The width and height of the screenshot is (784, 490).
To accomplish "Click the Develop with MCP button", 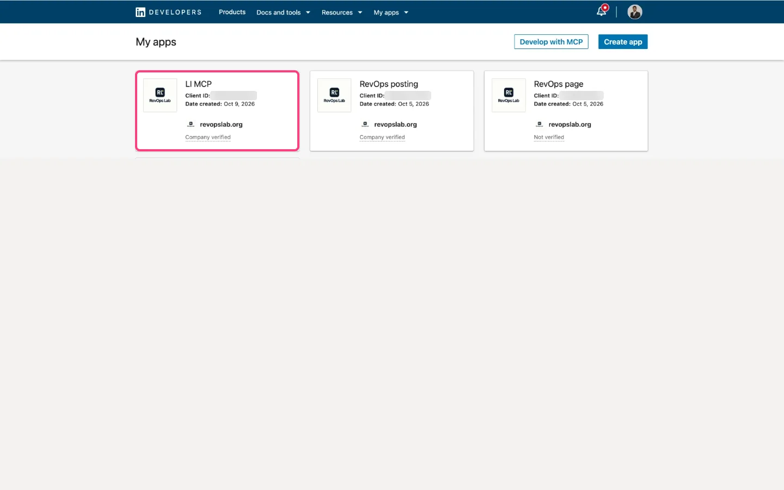I will click(551, 42).
